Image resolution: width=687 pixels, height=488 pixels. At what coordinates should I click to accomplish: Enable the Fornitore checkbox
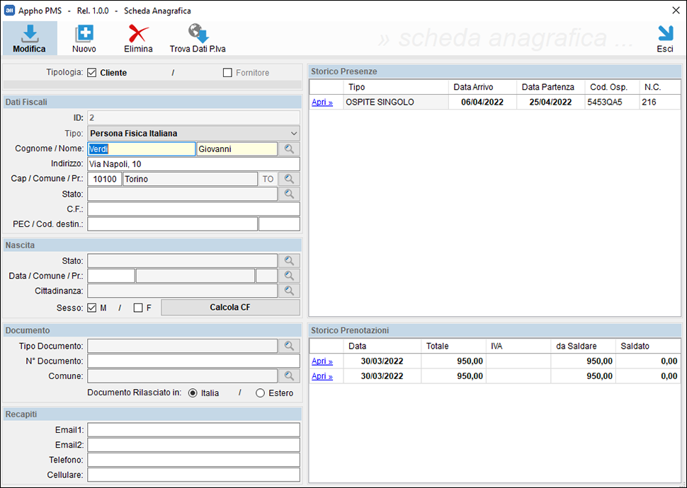click(227, 73)
